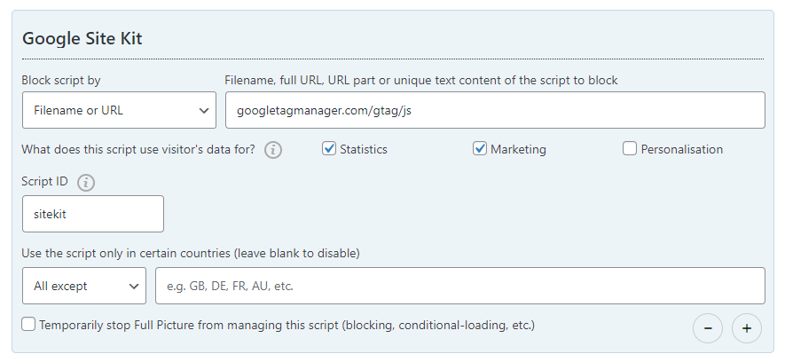The height and width of the screenshot is (362, 785).
Task: Tick the Temporarily stop Full Picture checkbox
Action: (x=29, y=325)
